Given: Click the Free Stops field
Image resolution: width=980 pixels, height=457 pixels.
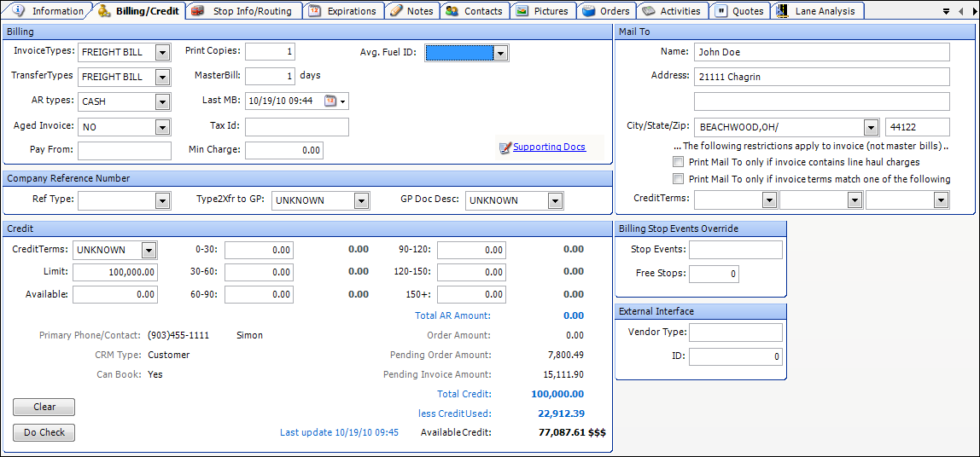Looking at the screenshot, I should click(714, 274).
